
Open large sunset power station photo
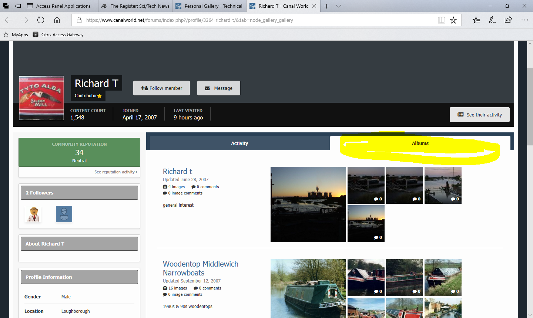[x=308, y=204]
